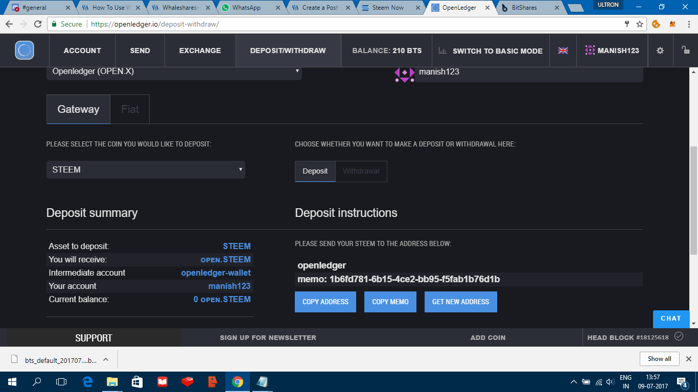Click the COPY ADDRESS button
This screenshot has height=392, width=698.
pyautogui.click(x=325, y=302)
